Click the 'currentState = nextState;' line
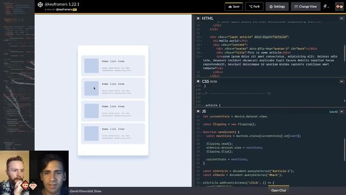Screen dimensions: 346x195 coord(227,159)
